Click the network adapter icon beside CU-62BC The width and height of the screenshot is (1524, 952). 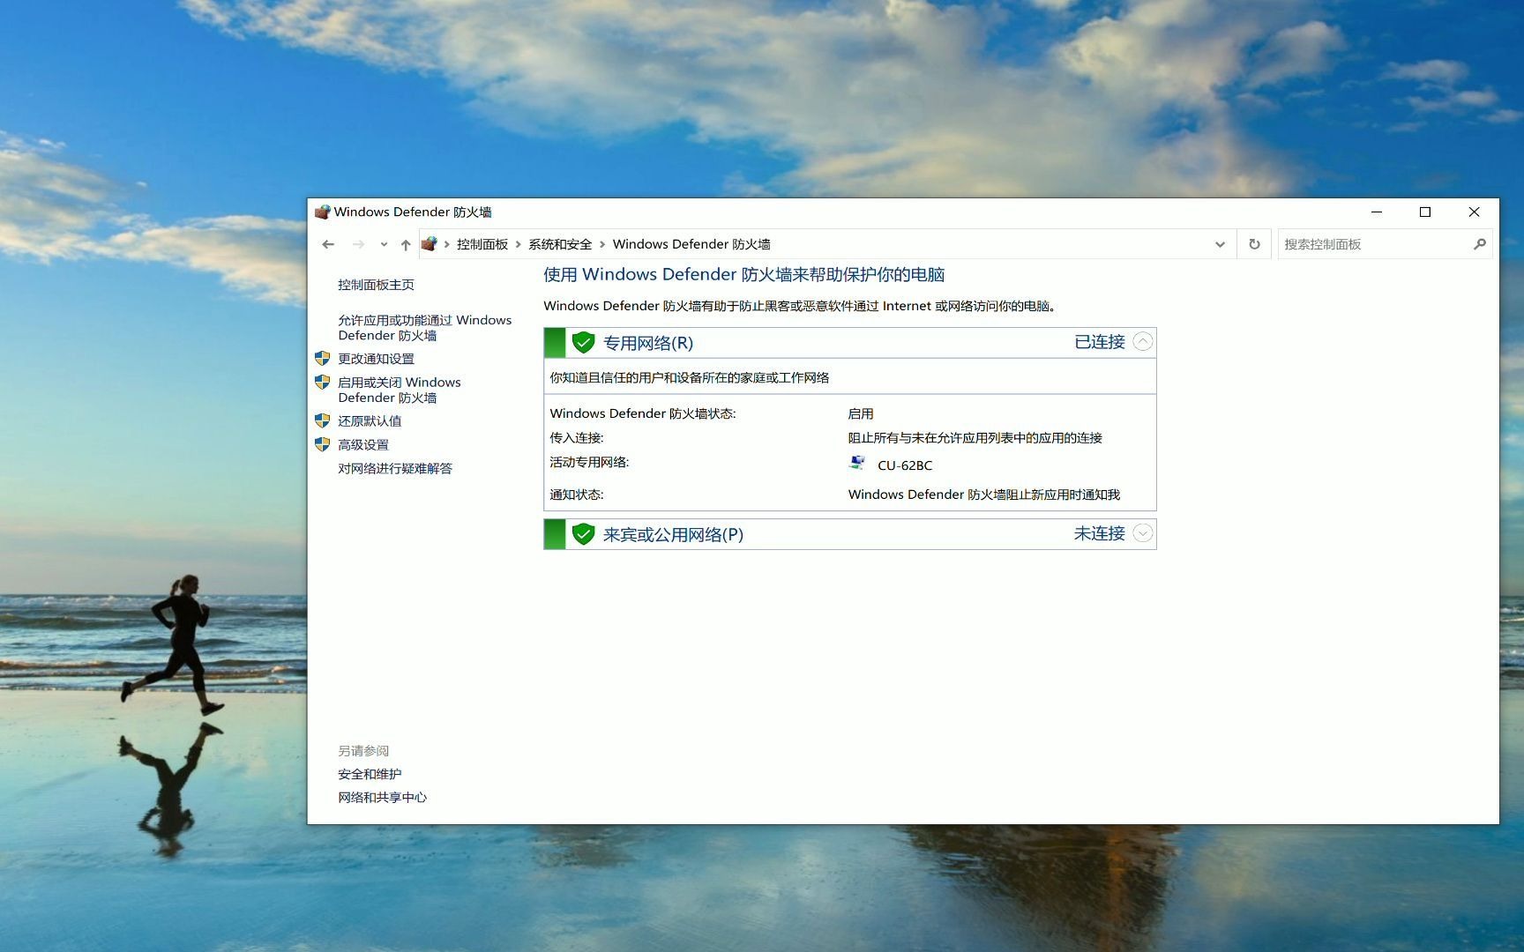(856, 463)
